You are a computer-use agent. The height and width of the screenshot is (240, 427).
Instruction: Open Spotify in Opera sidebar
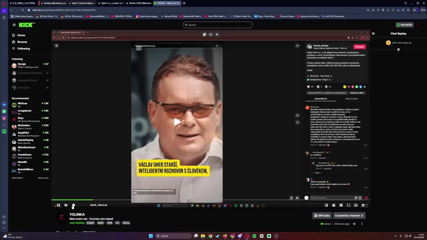click(4, 131)
